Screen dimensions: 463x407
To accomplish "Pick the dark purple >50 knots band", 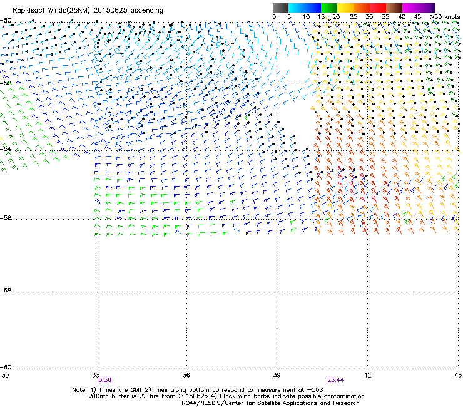I will (434, 8).
